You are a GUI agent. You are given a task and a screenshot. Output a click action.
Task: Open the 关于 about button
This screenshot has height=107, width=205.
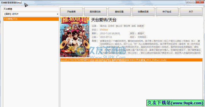tap(191, 12)
